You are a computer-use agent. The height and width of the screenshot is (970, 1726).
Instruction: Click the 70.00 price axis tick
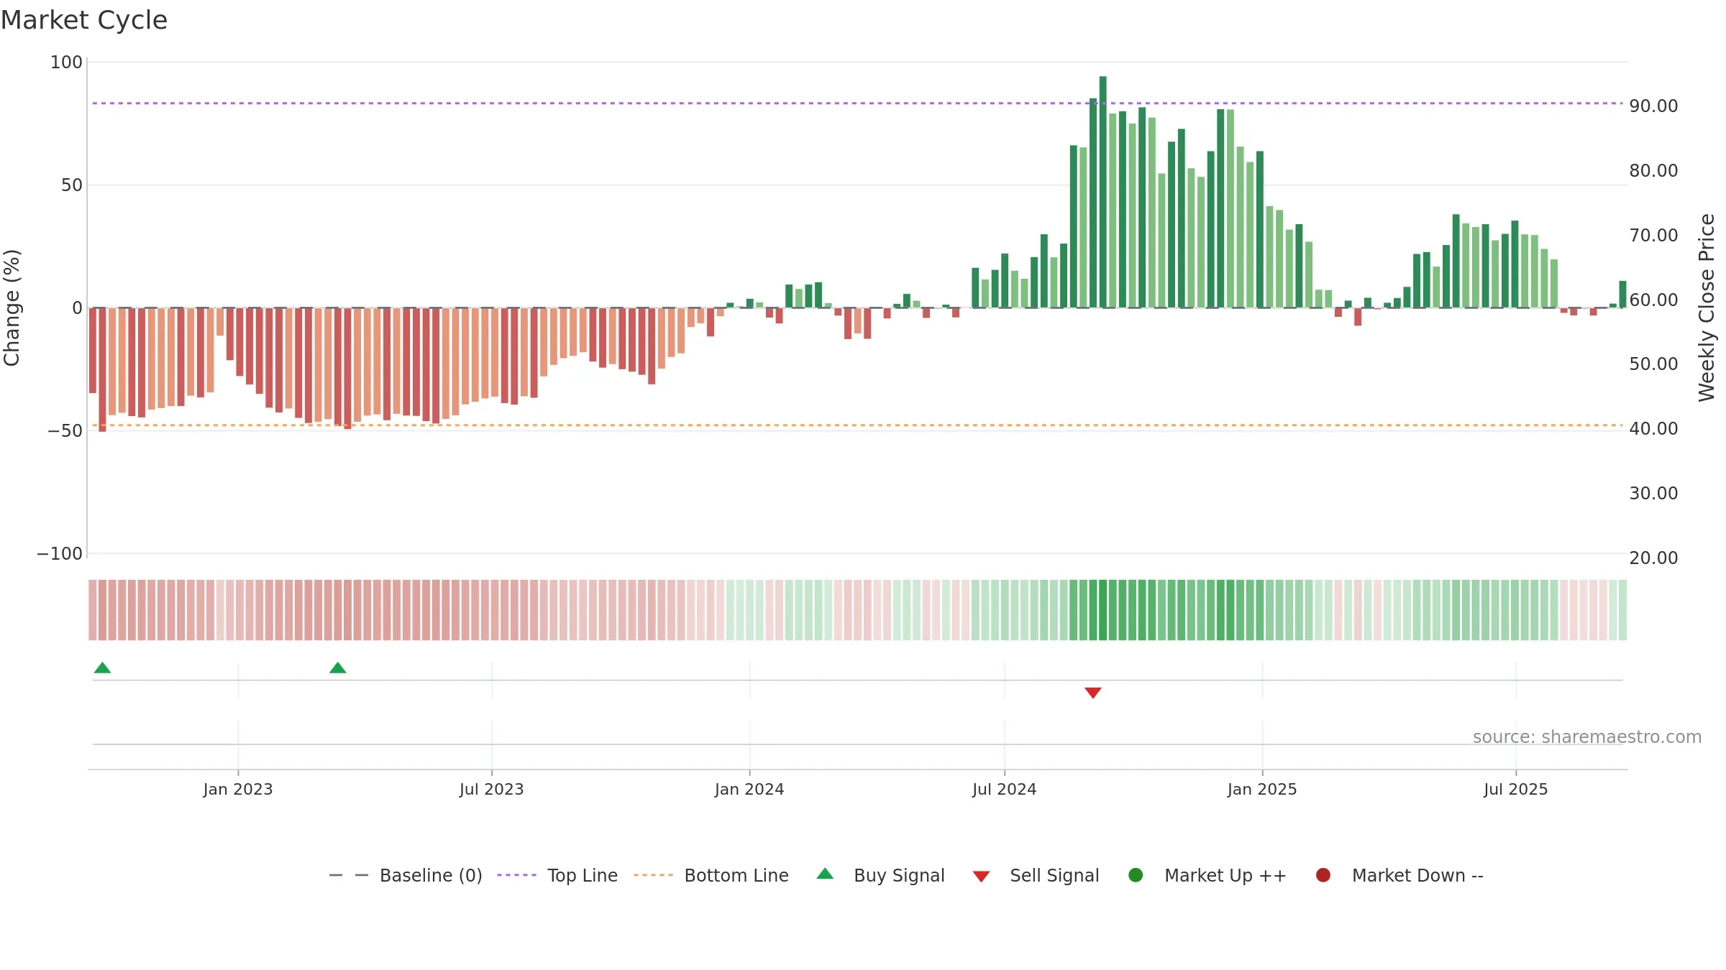1653,236
